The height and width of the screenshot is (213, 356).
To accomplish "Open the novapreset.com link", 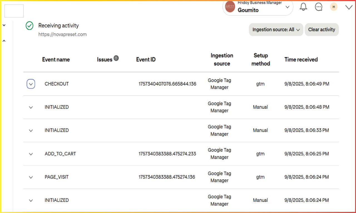I will point(62,34).
